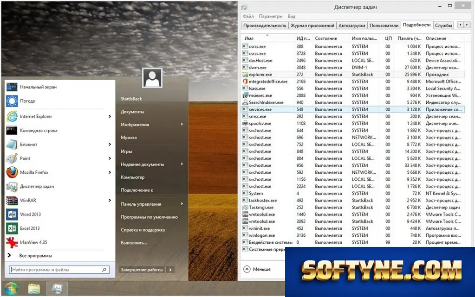Expand Изображения submenu arrow
Viewport: 475px width, 297px height.
pos(182,124)
